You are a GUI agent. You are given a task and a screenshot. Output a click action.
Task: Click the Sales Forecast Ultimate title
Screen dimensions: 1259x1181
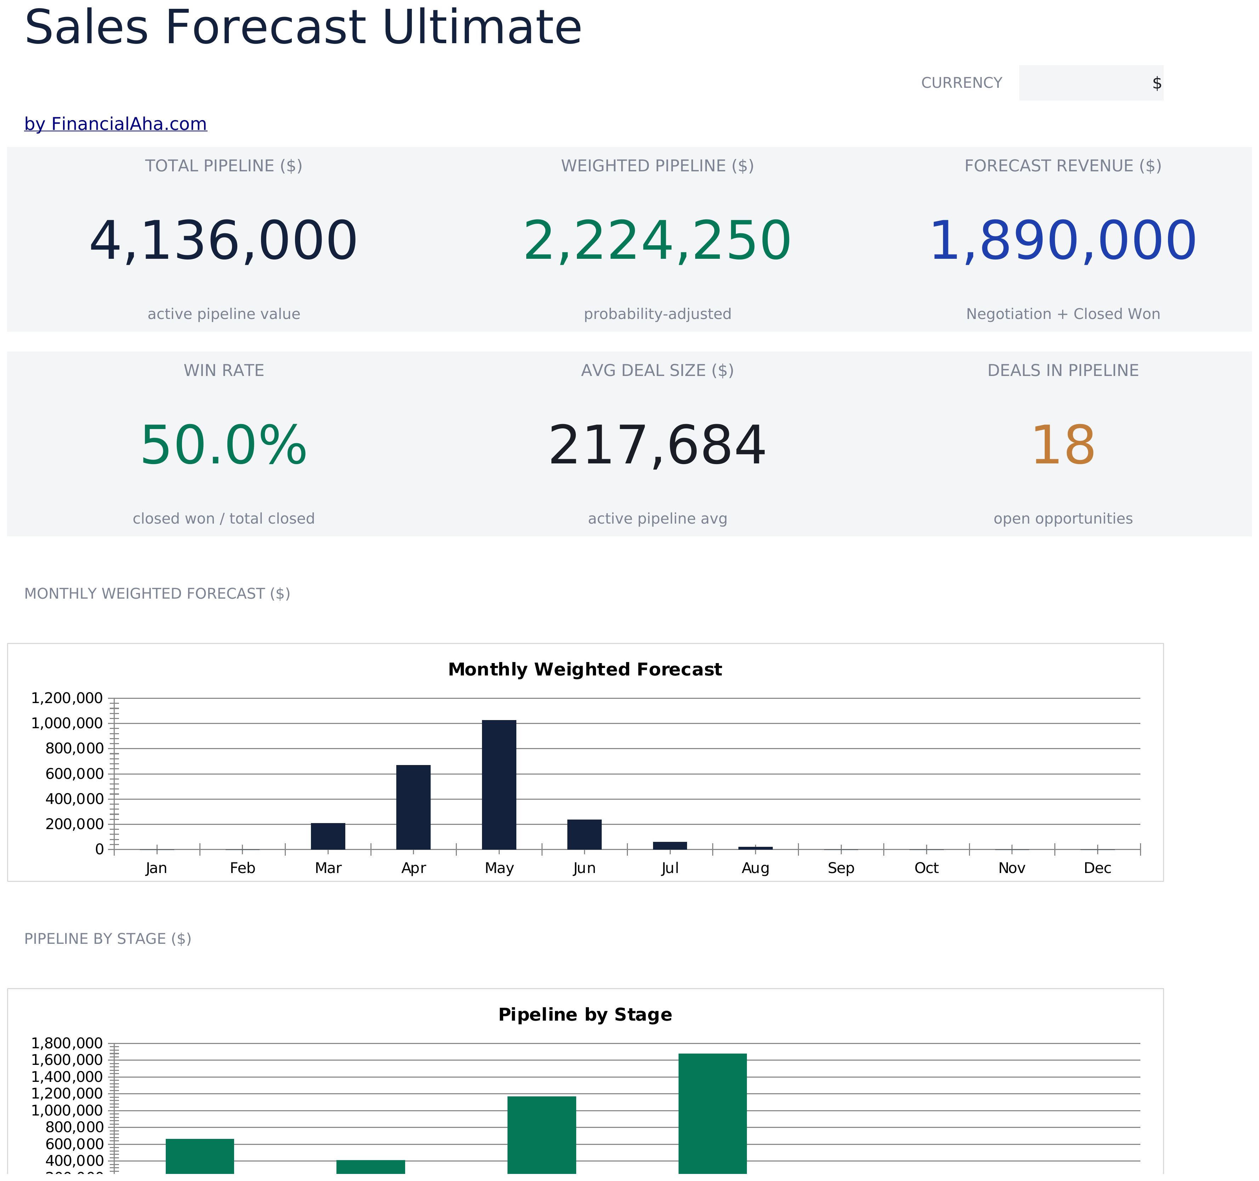[303, 28]
